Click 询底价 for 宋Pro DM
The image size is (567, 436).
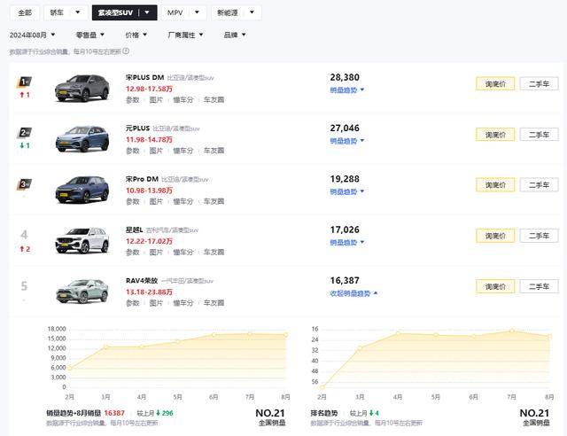(495, 185)
